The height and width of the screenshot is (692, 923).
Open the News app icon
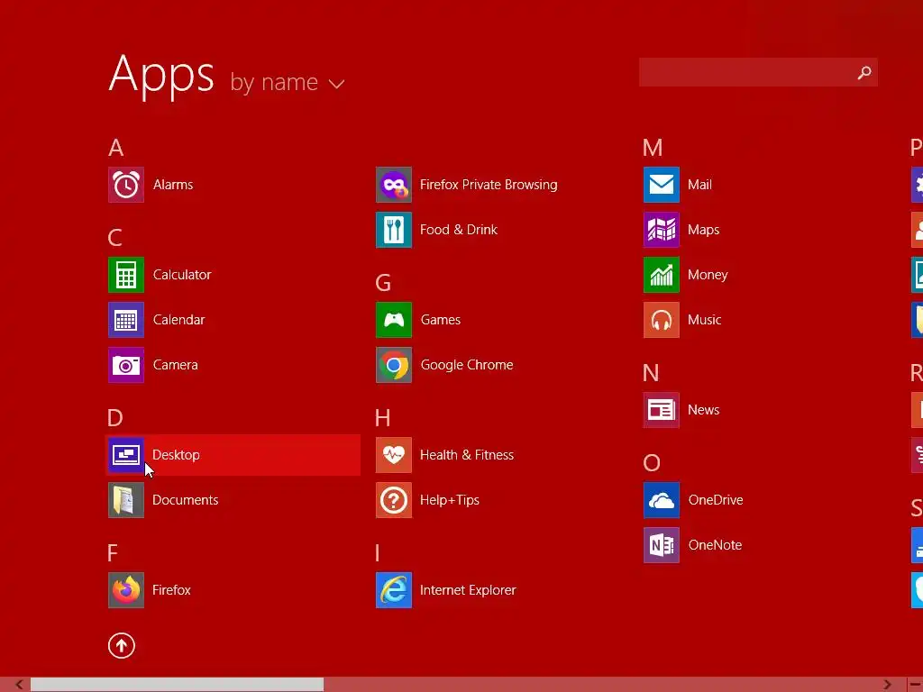pos(662,410)
